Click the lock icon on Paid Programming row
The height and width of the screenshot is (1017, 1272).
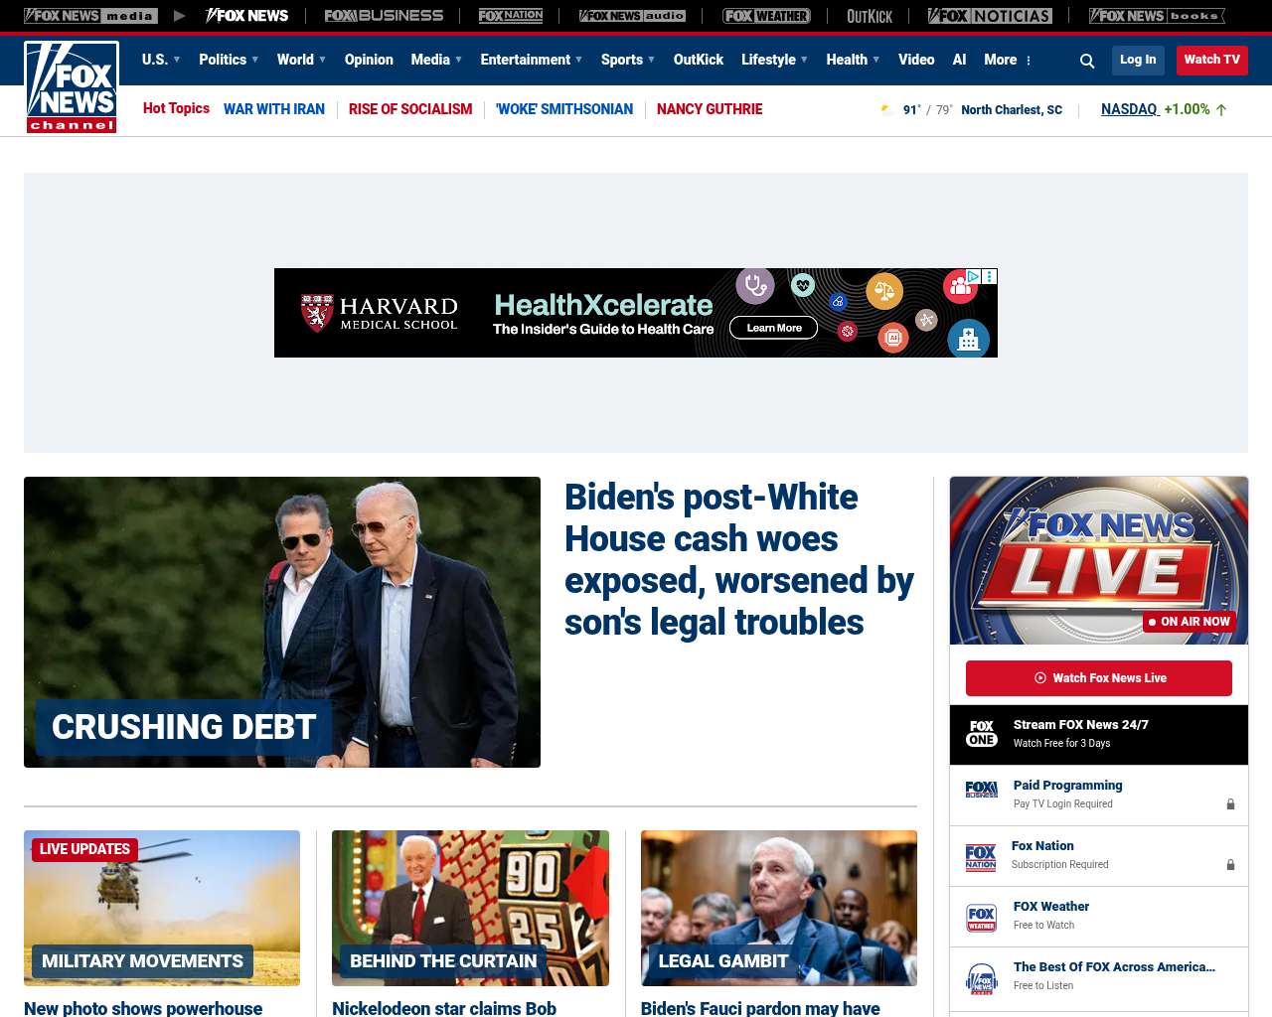[x=1230, y=804]
